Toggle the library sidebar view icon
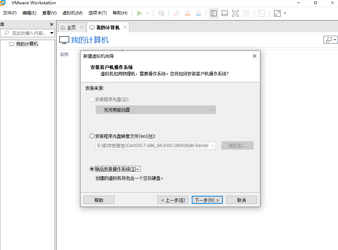The height and width of the screenshot is (250, 338). click(214, 13)
